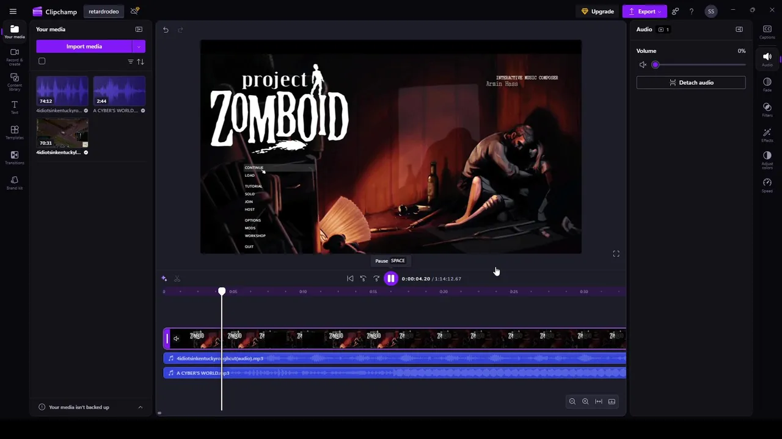The image size is (782, 439).
Task: Open the Audio property tab
Action: coord(767,59)
